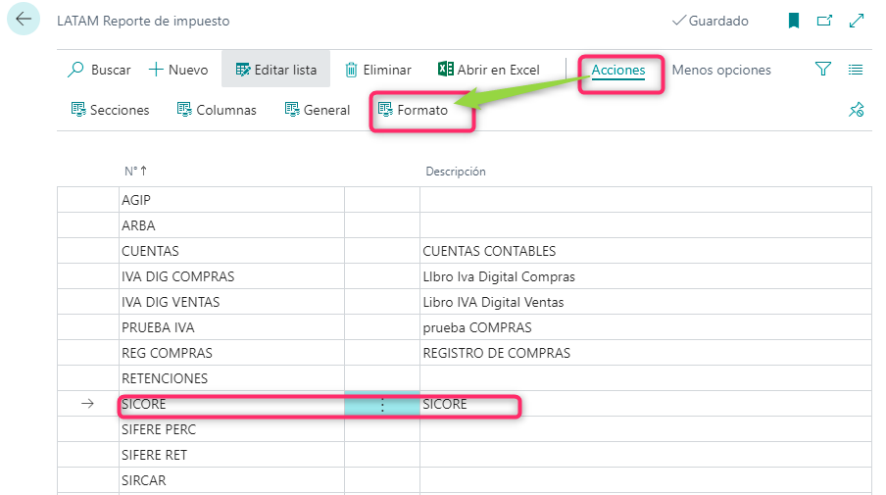The width and height of the screenshot is (886, 495).
Task: Open list with Abrir en Excel
Action: [x=489, y=70]
